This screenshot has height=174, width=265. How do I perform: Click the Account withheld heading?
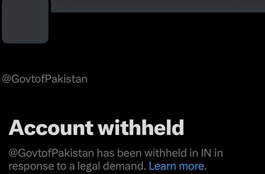[x=97, y=127]
